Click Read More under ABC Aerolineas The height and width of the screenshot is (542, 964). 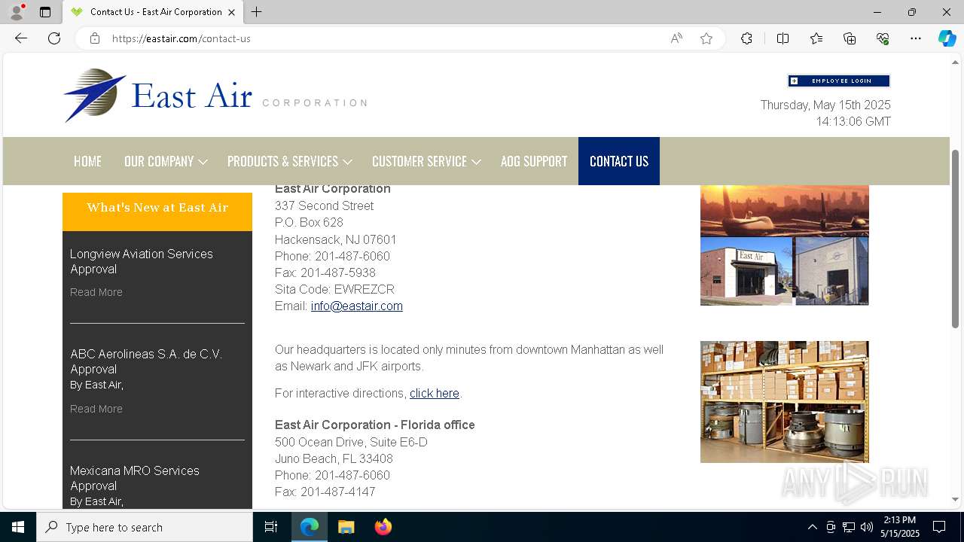coord(96,409)
